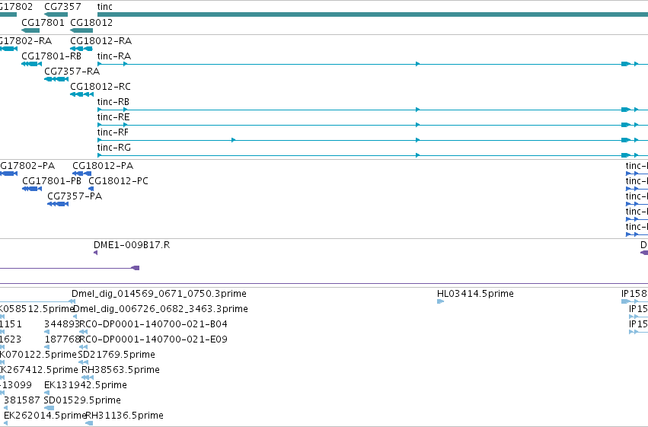The width and height of the screenshot is (648, 427).
Task: Select the K058512.5prime EST label
Action: pyautogui.click(x=37, y=309)
